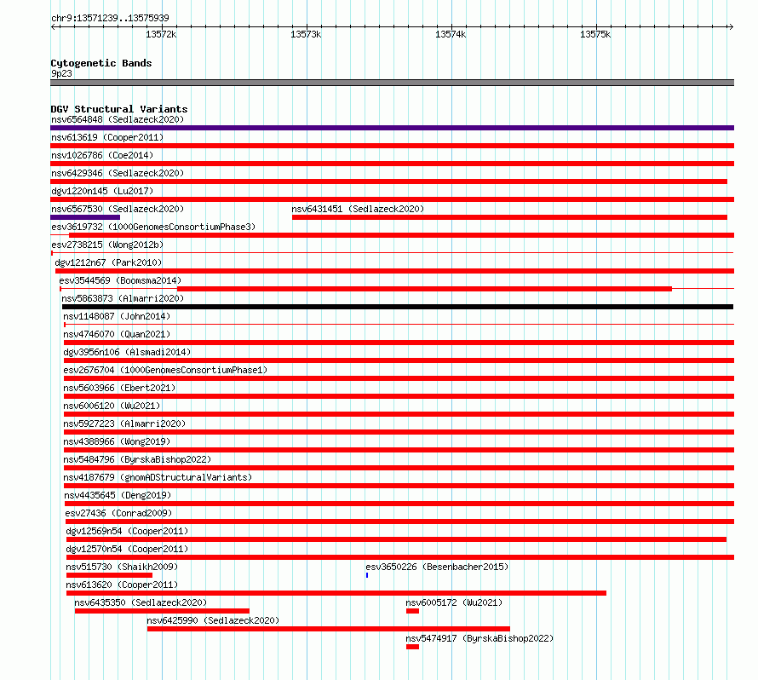Viewport: 758px width, 680px height.
Task: Click the purple nsv6564848 variant bar
Action: 392,128
